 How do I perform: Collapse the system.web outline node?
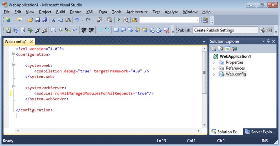coord(14,65)
